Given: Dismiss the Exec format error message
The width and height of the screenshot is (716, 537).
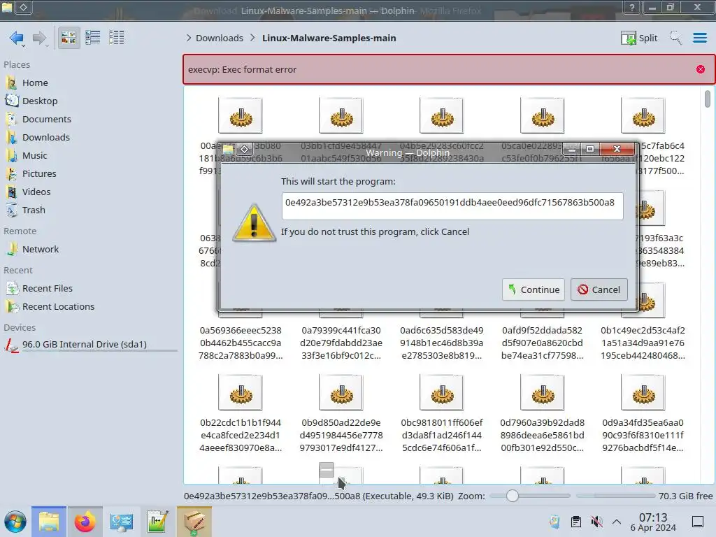Looking at the screenshot, I should 701,69.
